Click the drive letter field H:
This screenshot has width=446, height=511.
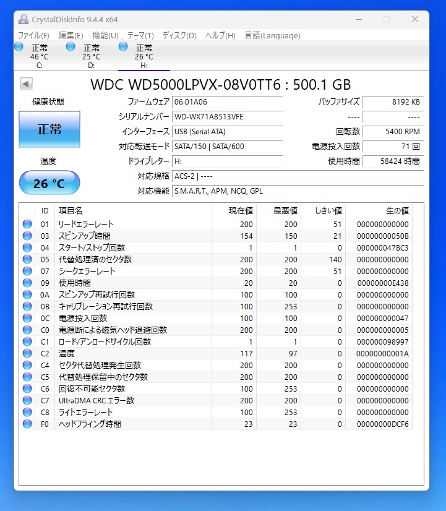click(x=228, y=161)
